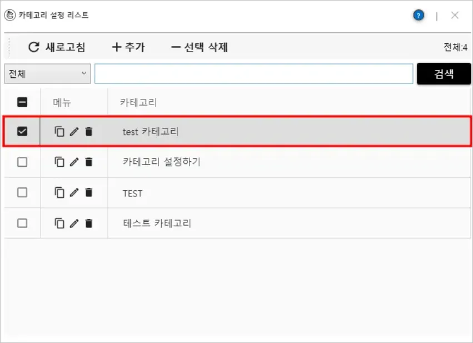This screenshot has width=473, height=343.
Task: Tick the checkbox for TEST row
Action: tap(23, 193)
